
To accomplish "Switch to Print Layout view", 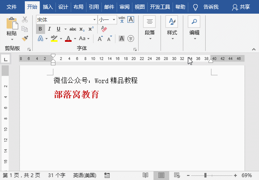I will [161, 175].
